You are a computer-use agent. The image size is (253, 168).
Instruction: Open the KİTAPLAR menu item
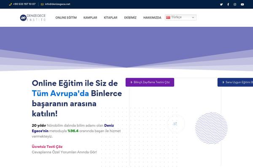(110, 18)
